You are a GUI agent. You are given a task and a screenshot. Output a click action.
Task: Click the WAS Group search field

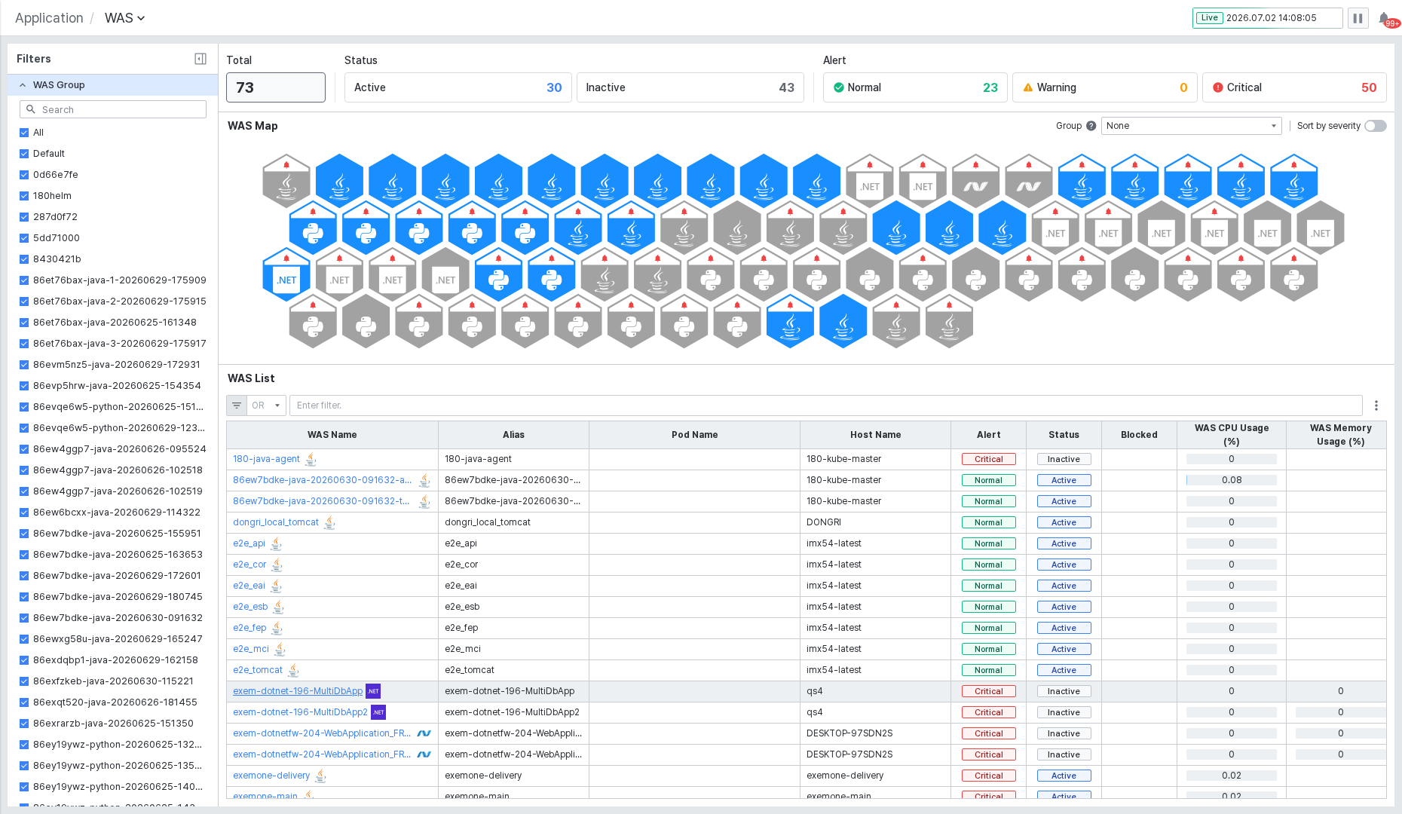point(113,109)
